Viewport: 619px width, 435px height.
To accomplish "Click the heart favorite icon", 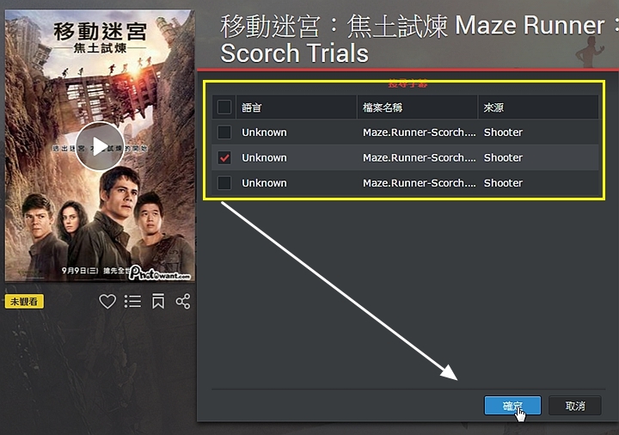I will 107,302.
